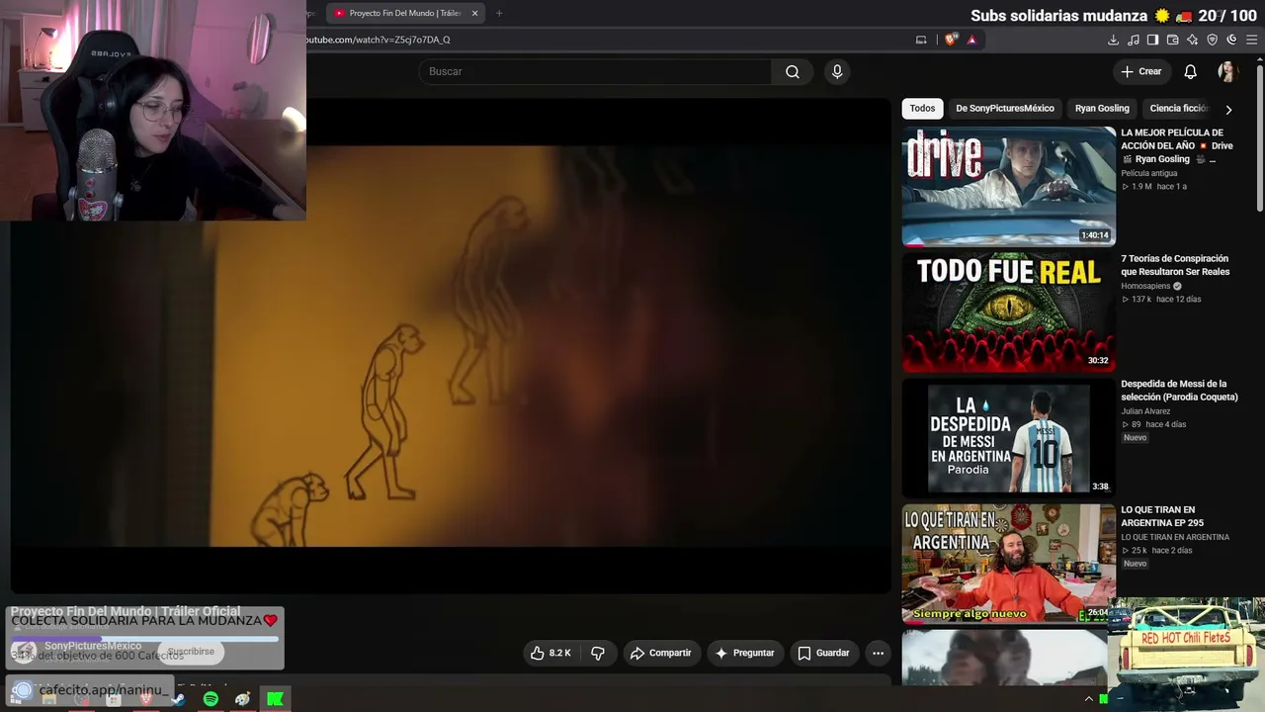Screen dimensions: 1265x712
Task: Click the '137 k' view count text
Action: click(1141, 299)
